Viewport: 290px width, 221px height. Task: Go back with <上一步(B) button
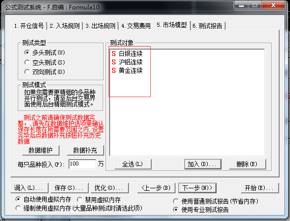tap(156, 188)
